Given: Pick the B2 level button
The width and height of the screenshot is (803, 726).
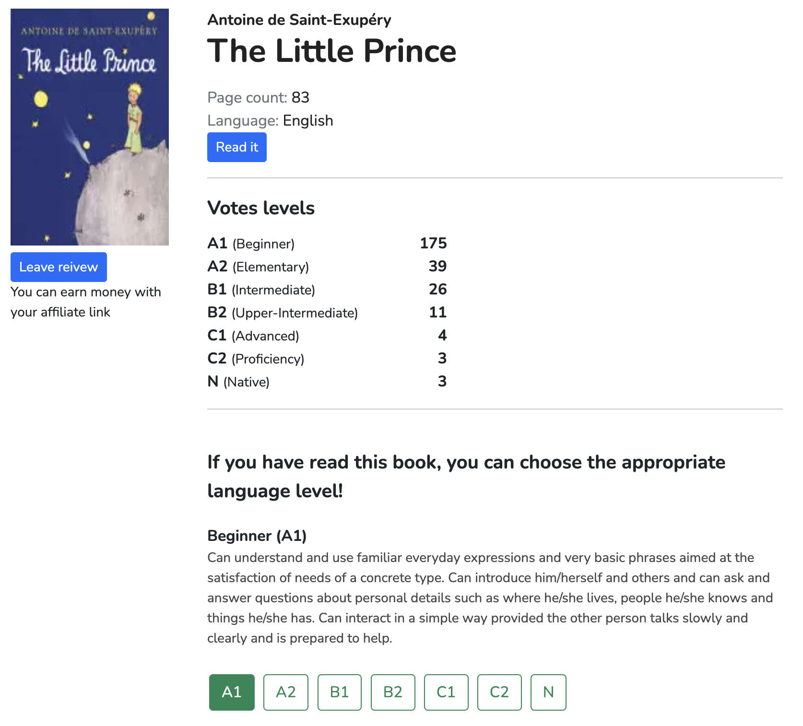Looking at the screenshot, I should point(392,692).
